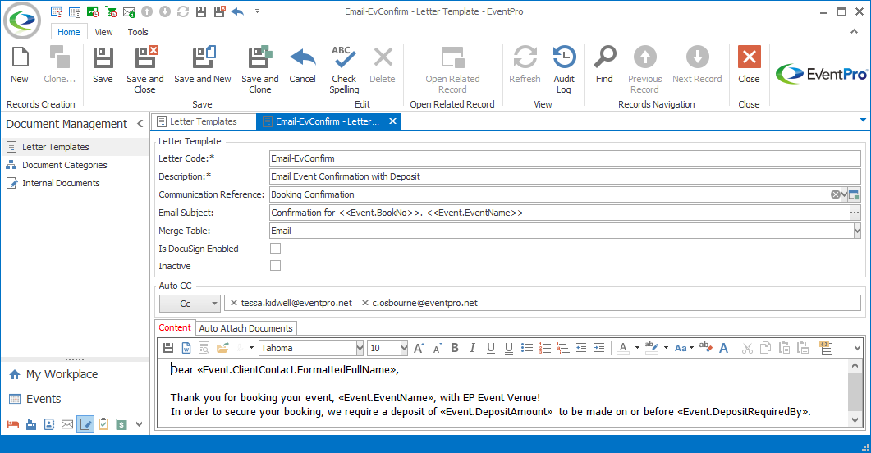Toggle double underline formatting

click(509, 348)
